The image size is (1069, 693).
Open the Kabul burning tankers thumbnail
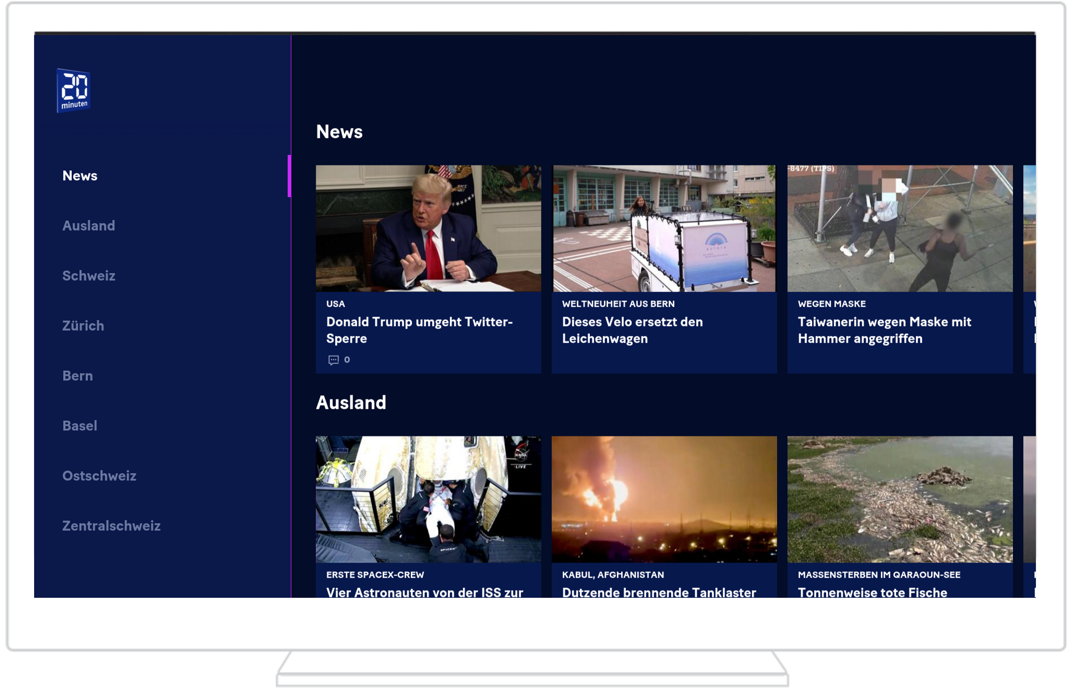pos(664,499)
